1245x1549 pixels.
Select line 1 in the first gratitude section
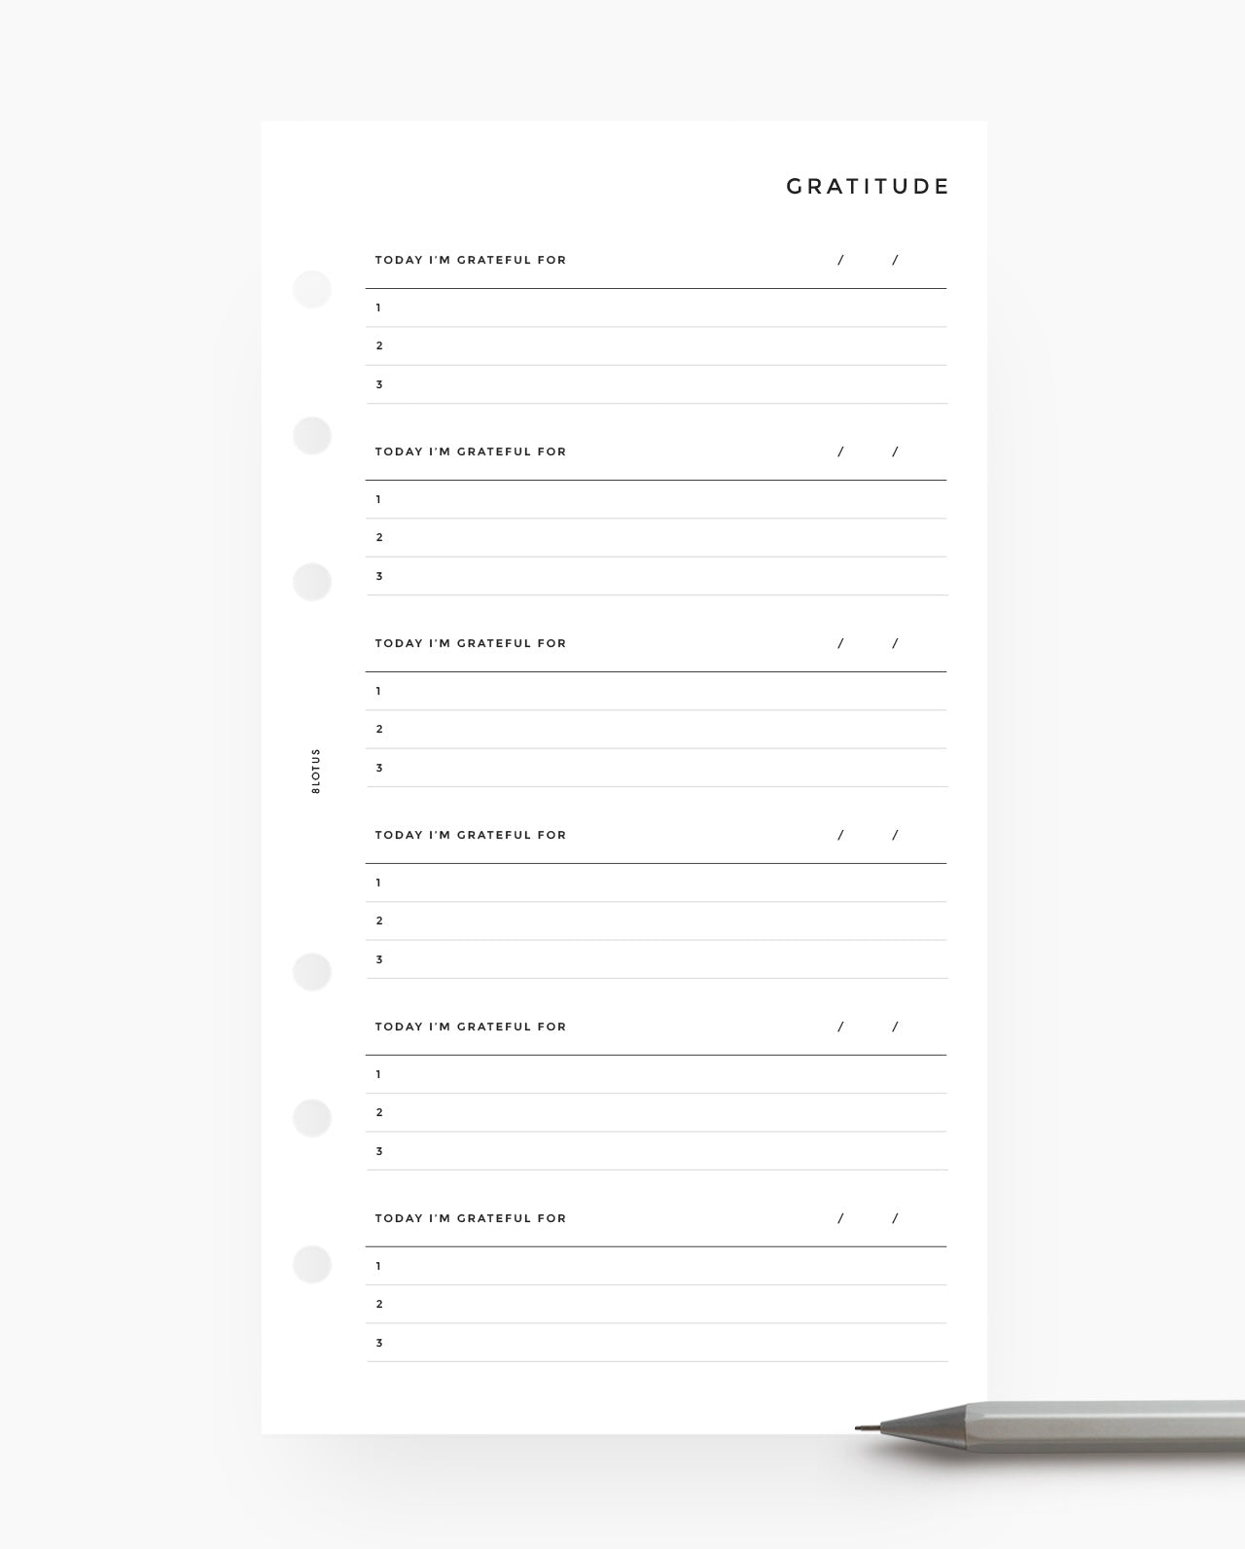(x=657, y=308)
